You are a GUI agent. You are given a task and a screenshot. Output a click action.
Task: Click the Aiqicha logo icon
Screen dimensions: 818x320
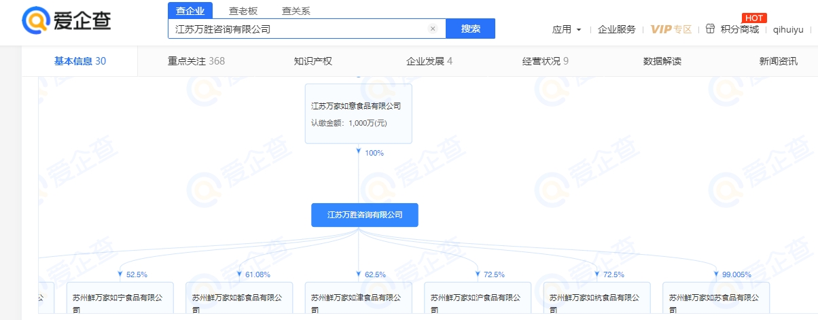click(34, 21)
